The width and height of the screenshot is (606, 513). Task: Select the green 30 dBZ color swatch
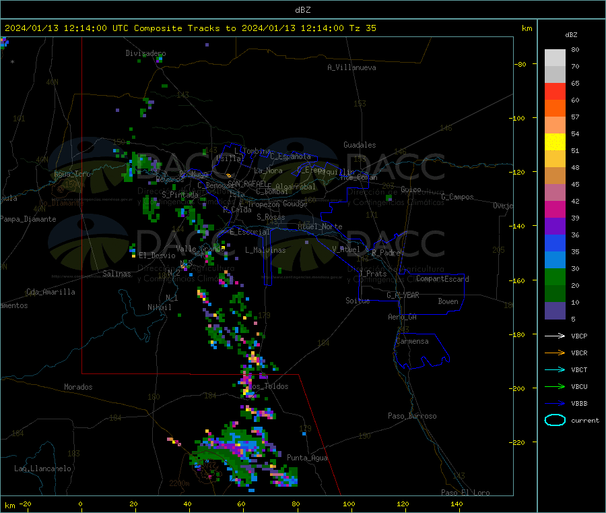[555, 276]
